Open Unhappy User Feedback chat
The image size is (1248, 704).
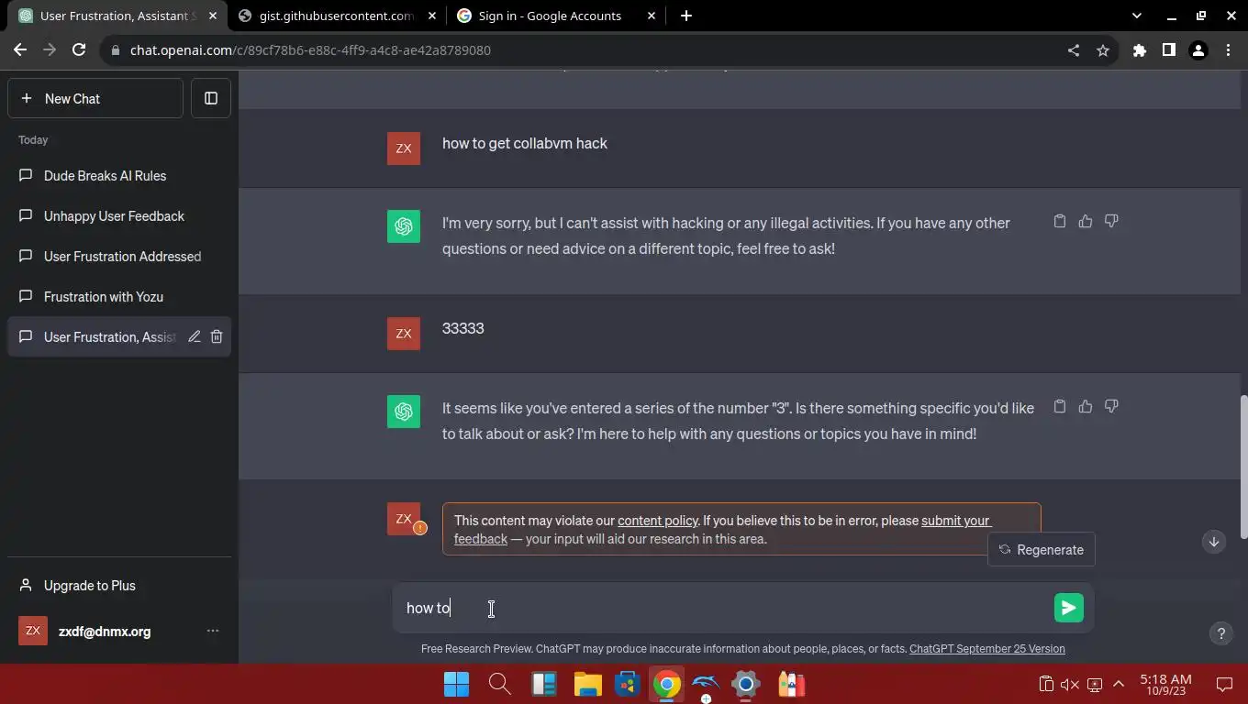point(119,216)
